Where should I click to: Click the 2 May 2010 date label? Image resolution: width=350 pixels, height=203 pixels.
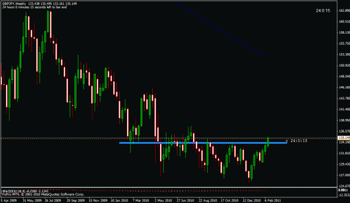[164, 200]
